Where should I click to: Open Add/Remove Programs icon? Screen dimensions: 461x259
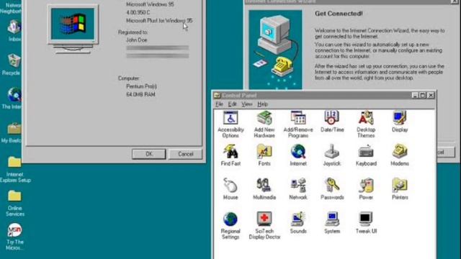[298, 124]
